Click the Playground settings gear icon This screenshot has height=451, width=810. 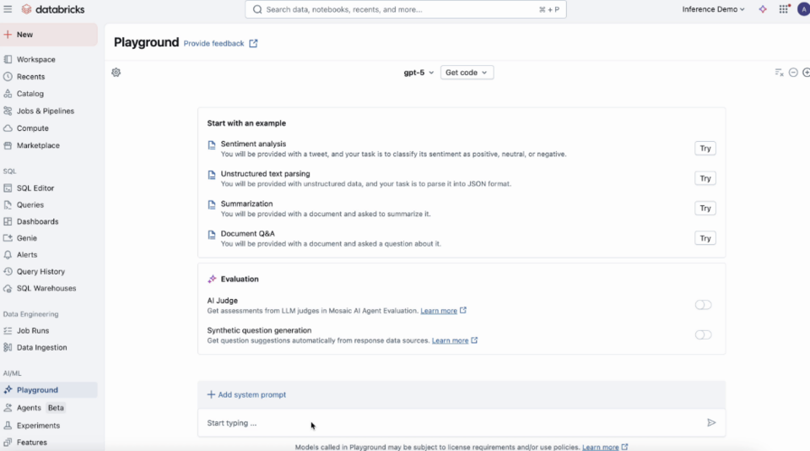coord(116,73)
